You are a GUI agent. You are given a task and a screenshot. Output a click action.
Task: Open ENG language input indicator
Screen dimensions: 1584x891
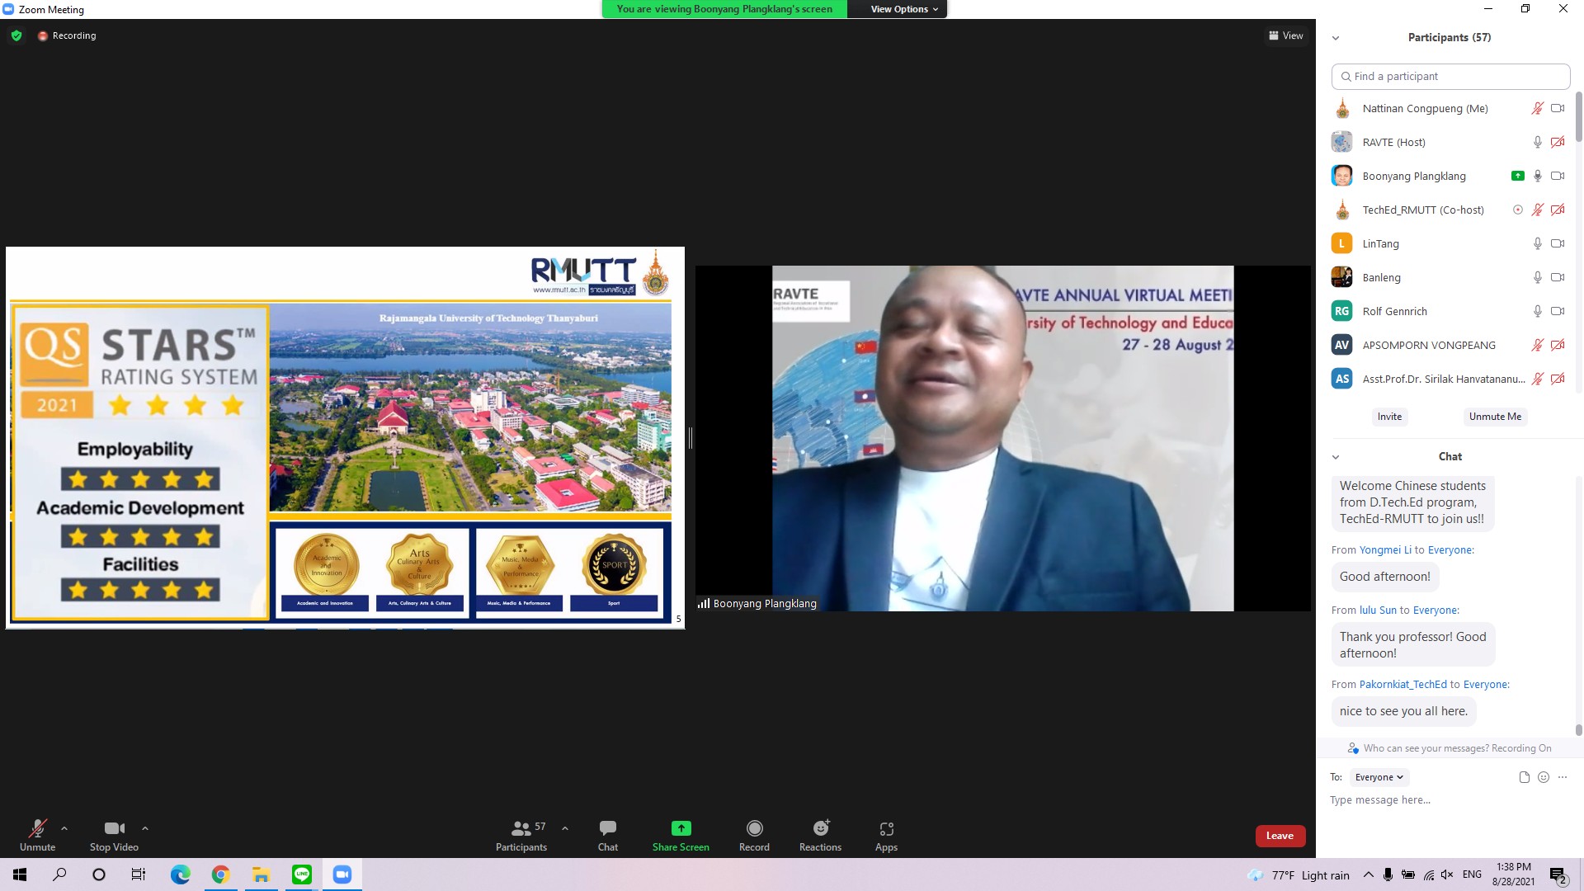pyautogui.click(x=1472, y=874)
